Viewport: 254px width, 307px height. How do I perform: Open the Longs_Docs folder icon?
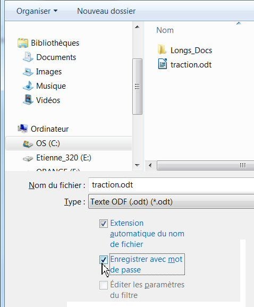(x=162, y=50)
